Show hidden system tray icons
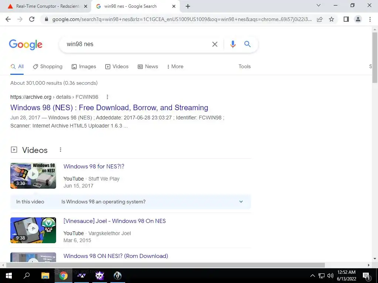The height and width of the screenshot is (283, 378). pyautogui.click(x=312, y=276)
